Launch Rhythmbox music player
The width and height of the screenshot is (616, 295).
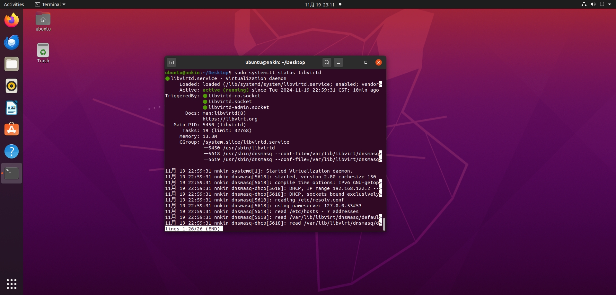pos(12,86)
